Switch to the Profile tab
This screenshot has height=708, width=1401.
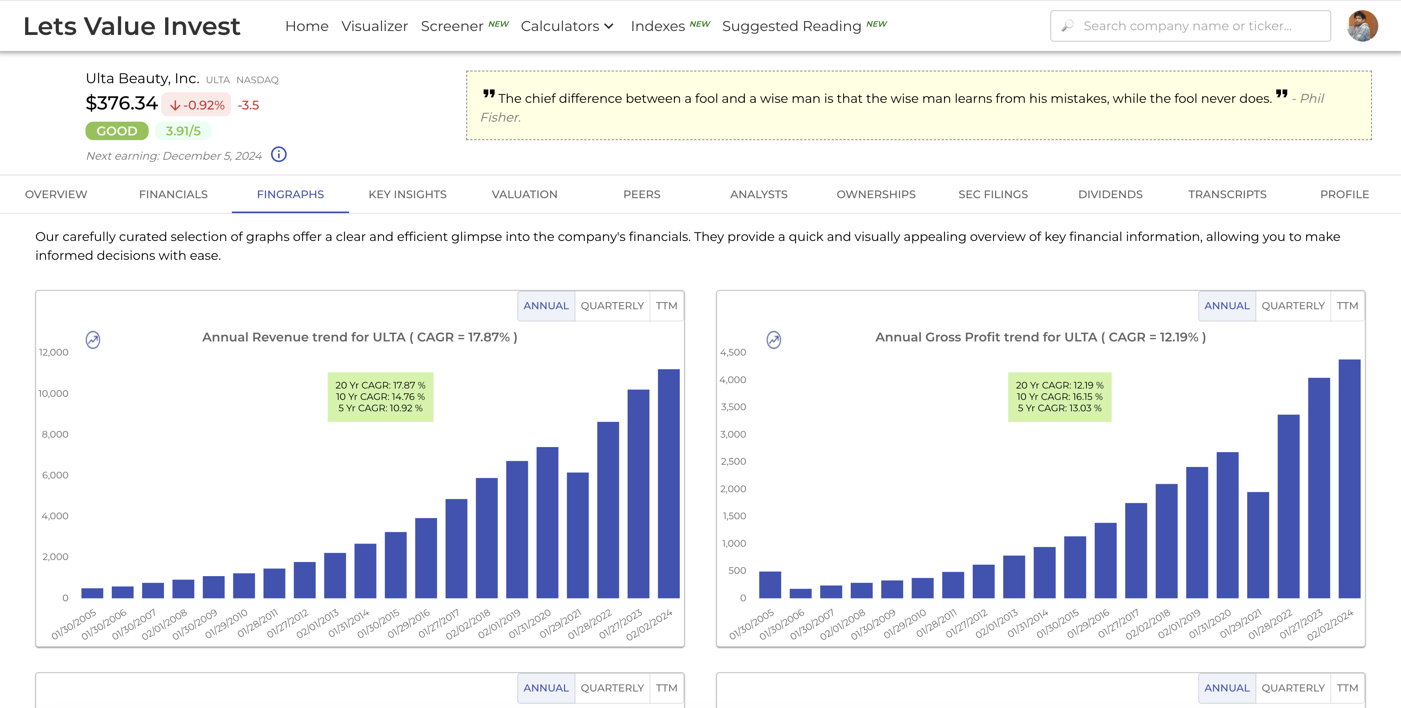(x=1345, y=194)
